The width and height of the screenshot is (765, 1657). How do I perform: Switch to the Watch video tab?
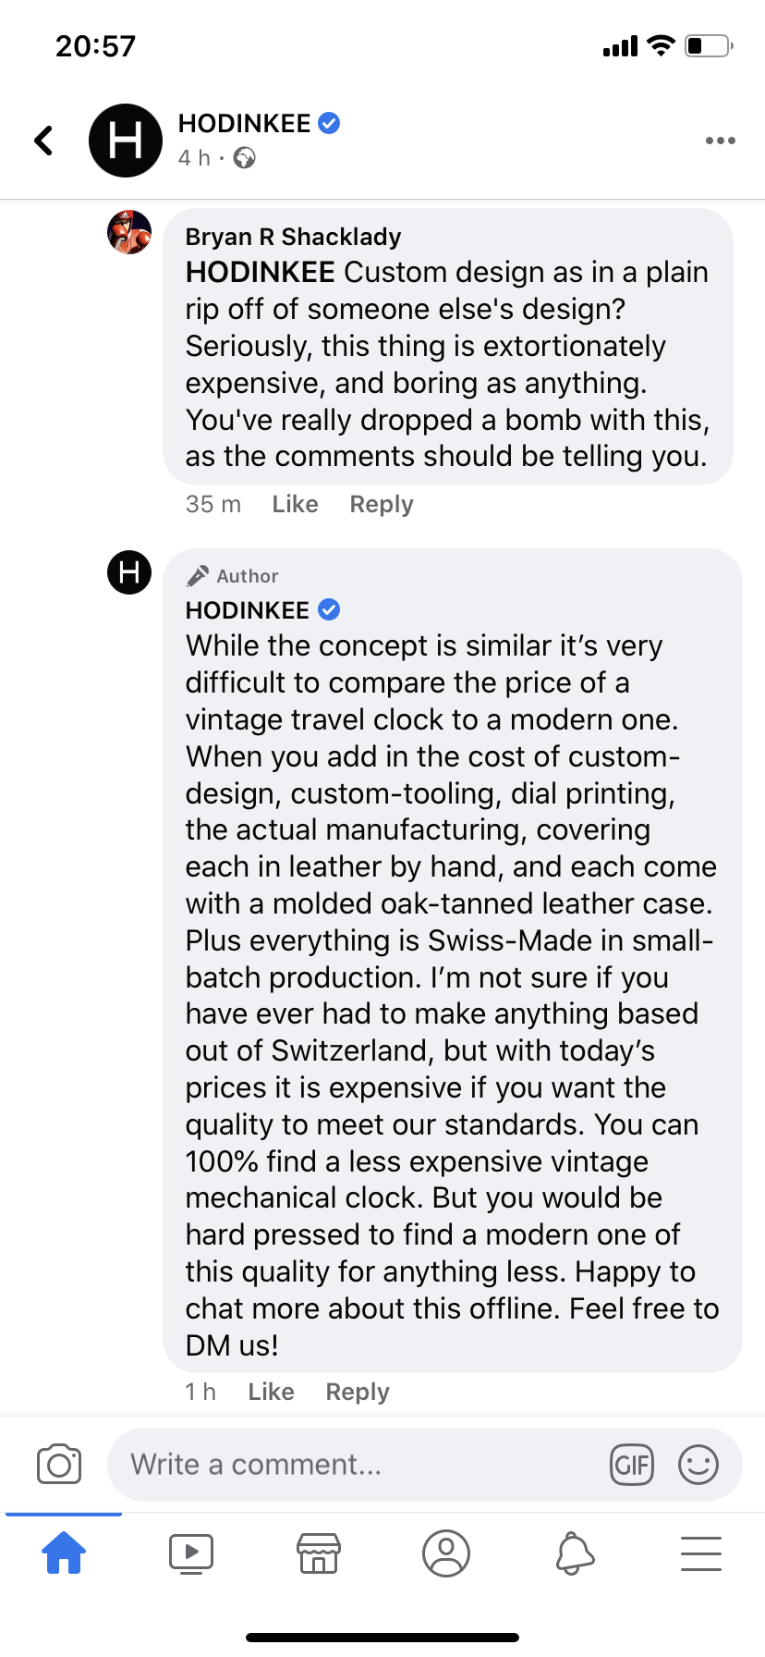(x=191, y=1553)
